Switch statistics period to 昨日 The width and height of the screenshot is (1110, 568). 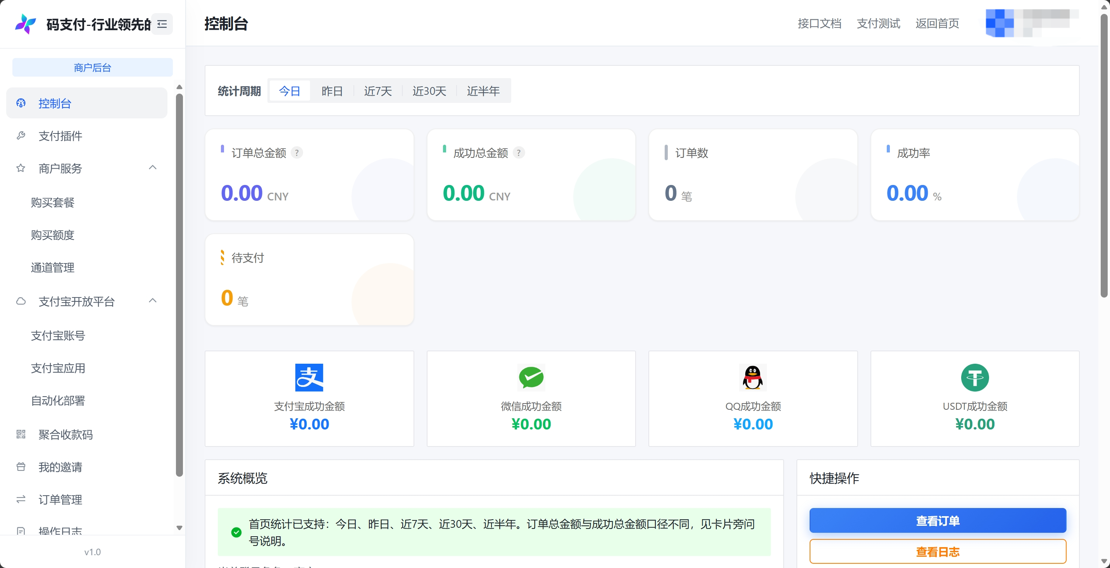(332, 91)
